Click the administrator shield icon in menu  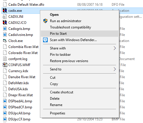45,21
